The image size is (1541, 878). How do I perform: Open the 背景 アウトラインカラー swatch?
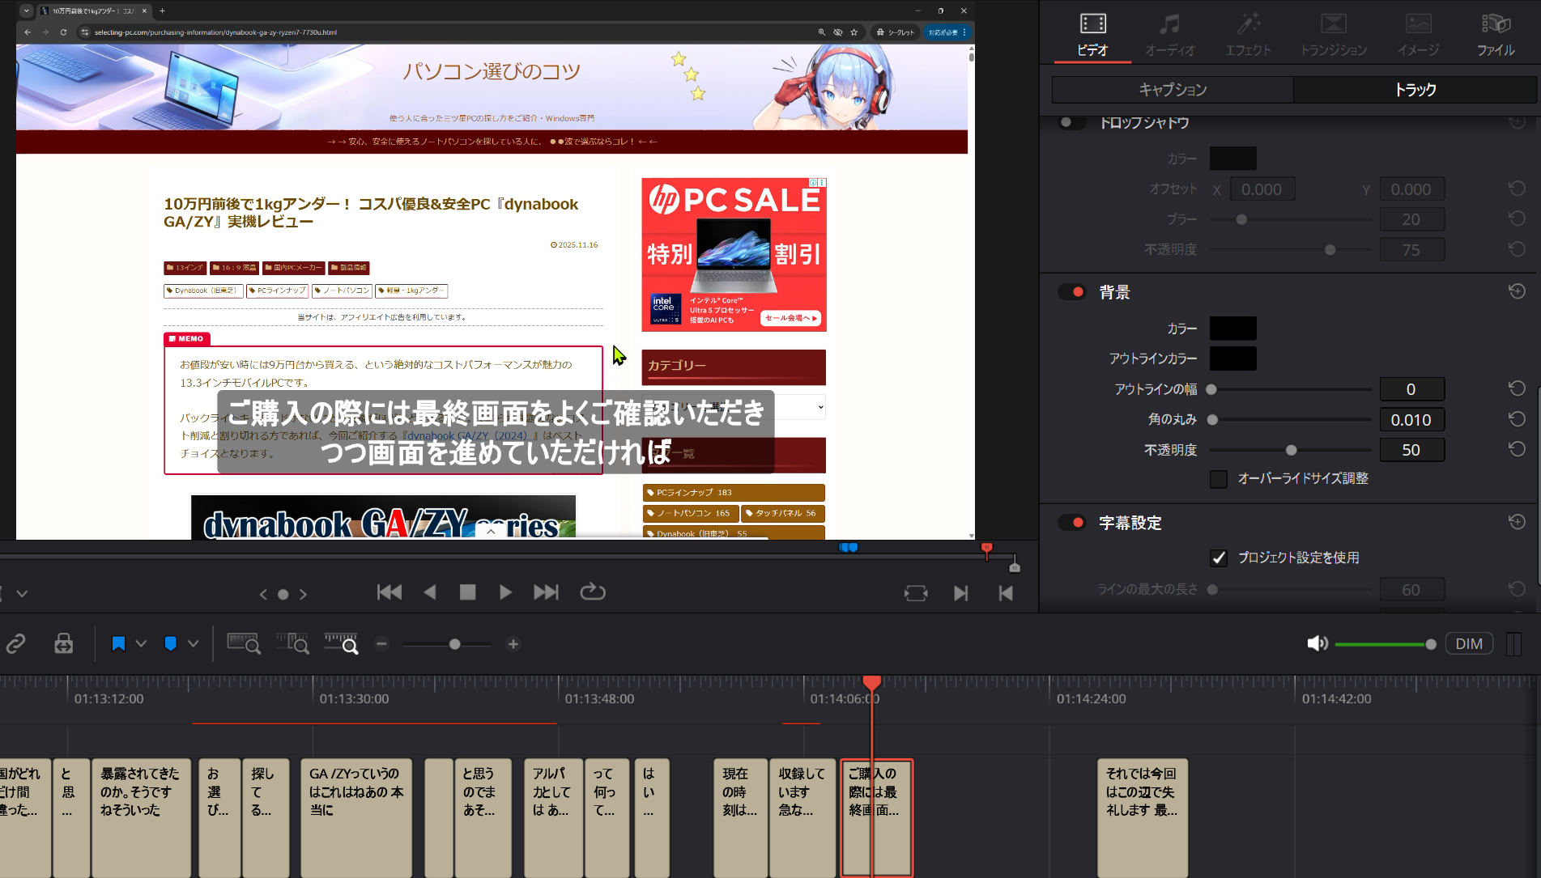(x=1232, y=358)
